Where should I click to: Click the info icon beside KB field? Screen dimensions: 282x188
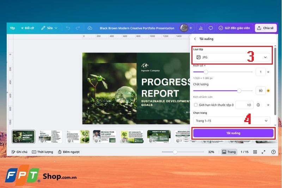coord(258,105)
